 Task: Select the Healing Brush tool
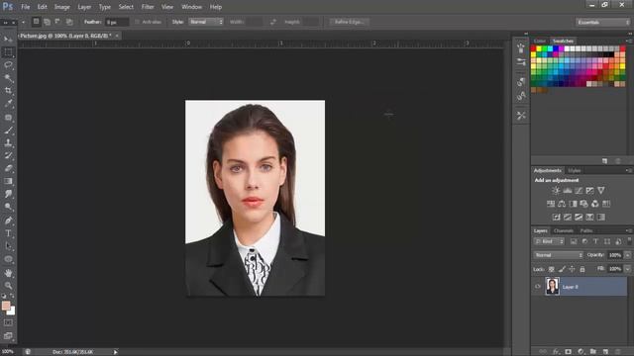(8, 118)
